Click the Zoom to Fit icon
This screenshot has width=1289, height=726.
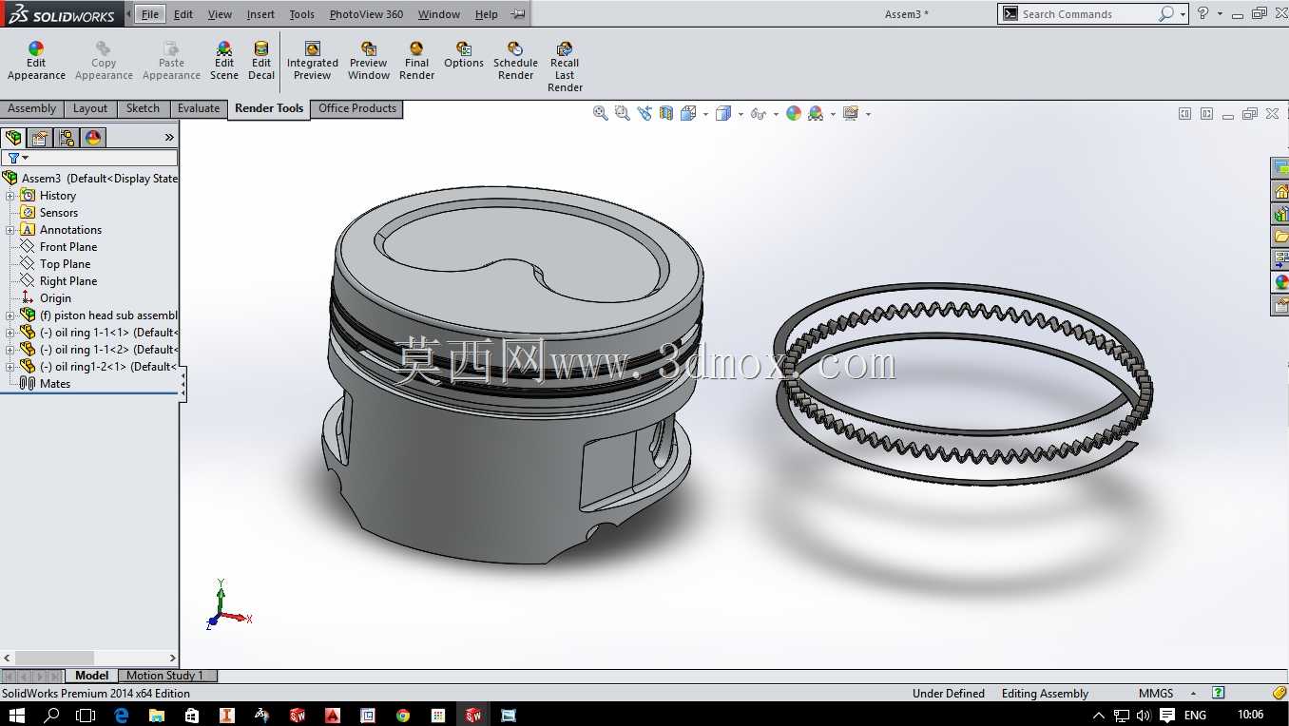click(x=601, y=113)
